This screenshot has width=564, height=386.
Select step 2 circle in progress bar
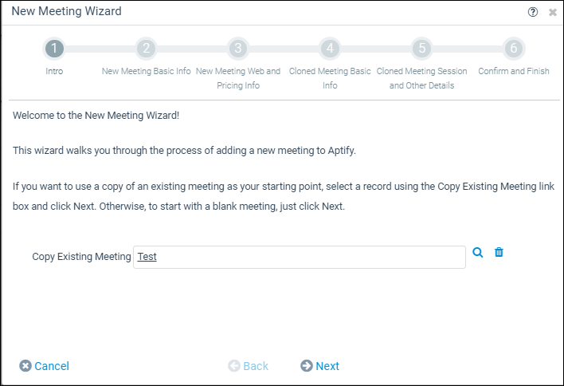click(x=146, y=48)
